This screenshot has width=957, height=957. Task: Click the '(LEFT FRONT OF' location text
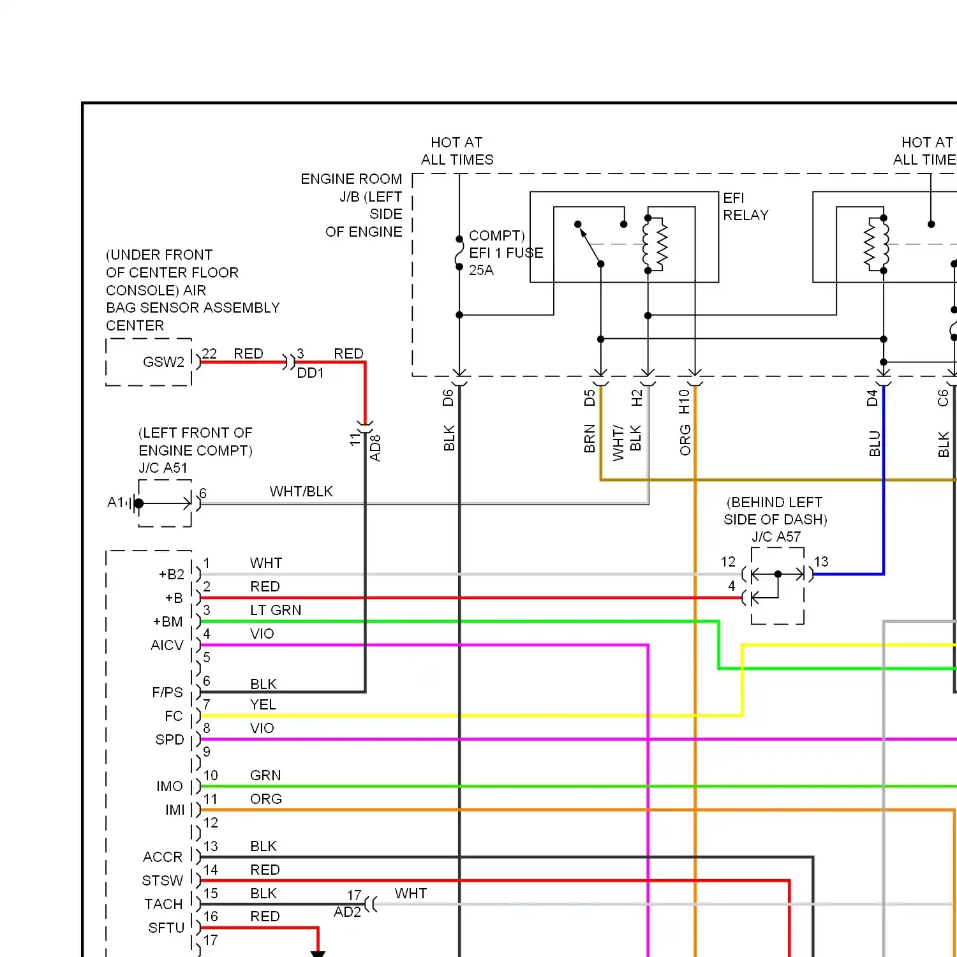[195, 433]
